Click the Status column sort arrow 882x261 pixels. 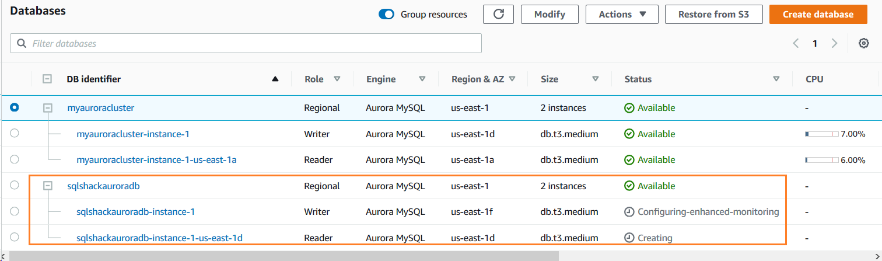point(776,79)
